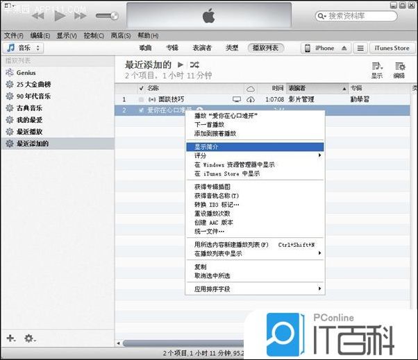The width and height of the screenshot is (418, 360).
Task: Open the 编辑(E) menu
Action: (x=40, y=35)
